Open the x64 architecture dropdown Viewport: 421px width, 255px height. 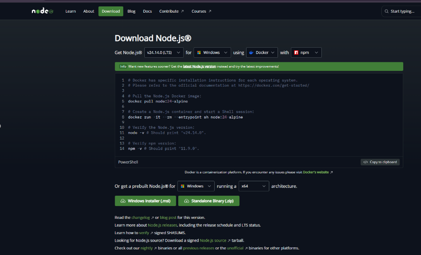pyautogui.click(x=253, y=186)
